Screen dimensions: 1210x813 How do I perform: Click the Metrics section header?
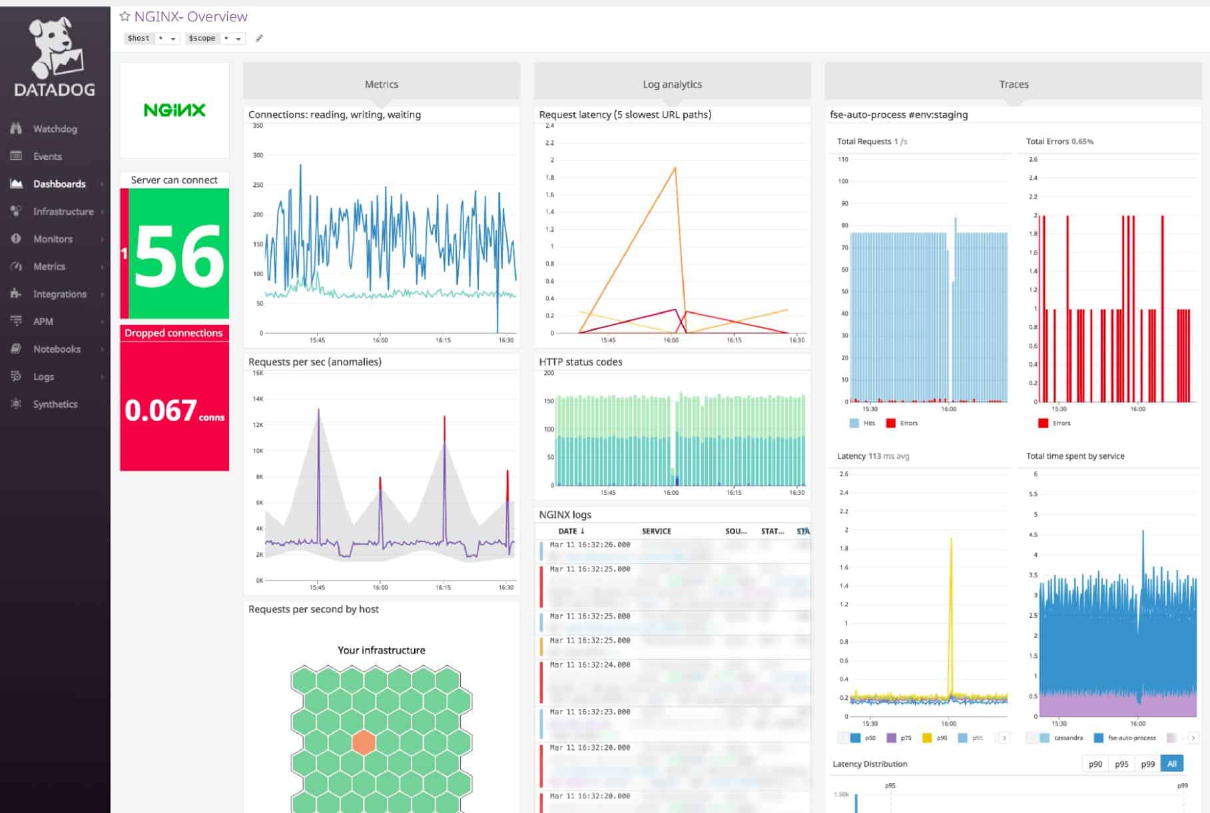tap(382, 84)
